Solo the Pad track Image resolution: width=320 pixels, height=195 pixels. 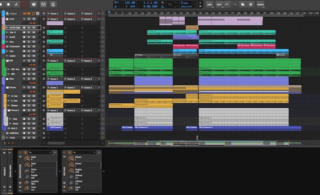29,51
